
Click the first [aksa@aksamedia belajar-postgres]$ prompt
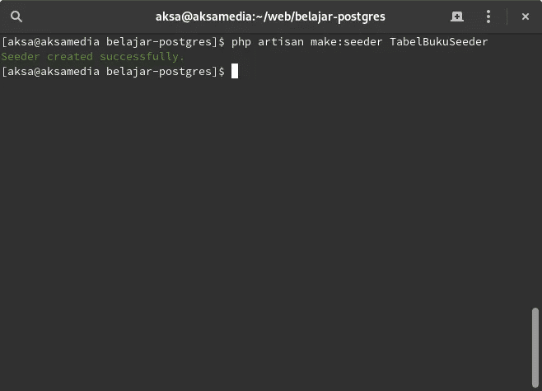113,42
